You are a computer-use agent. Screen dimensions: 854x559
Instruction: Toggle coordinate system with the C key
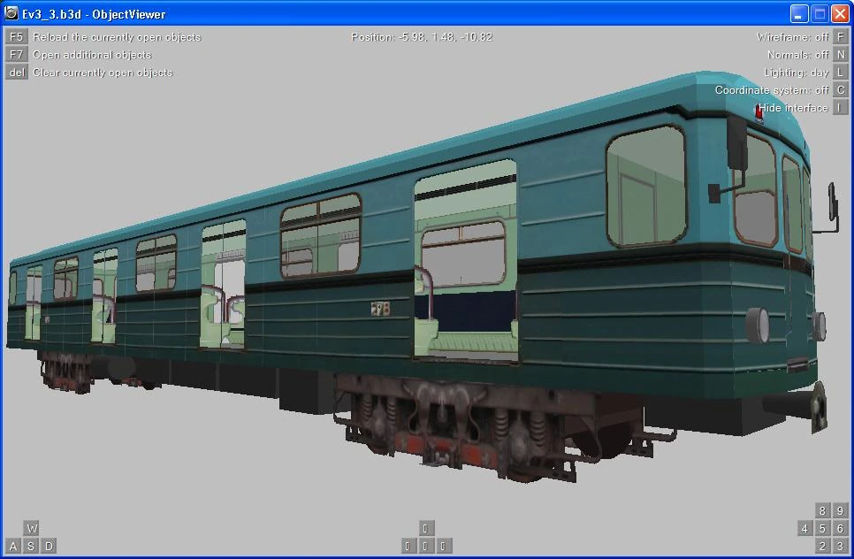point(841,90)
